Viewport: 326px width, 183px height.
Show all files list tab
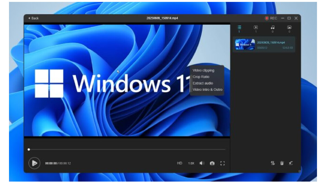click(x=239, y=27)
